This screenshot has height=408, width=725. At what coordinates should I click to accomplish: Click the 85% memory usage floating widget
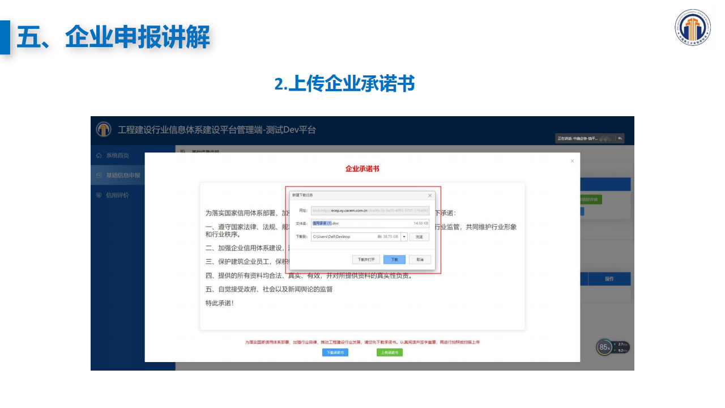click(x=604, y=347)
